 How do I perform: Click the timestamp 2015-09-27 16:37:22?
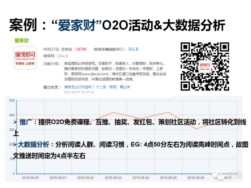coord(79,92)
